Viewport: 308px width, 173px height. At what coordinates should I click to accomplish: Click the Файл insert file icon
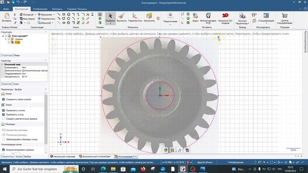pos(195,17)
